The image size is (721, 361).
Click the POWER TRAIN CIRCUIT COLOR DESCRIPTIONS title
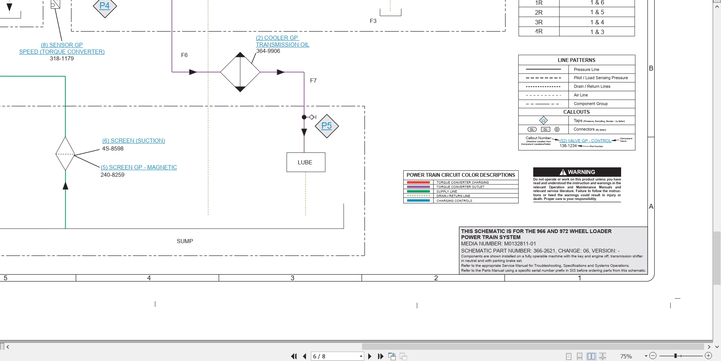coord(461,175)
